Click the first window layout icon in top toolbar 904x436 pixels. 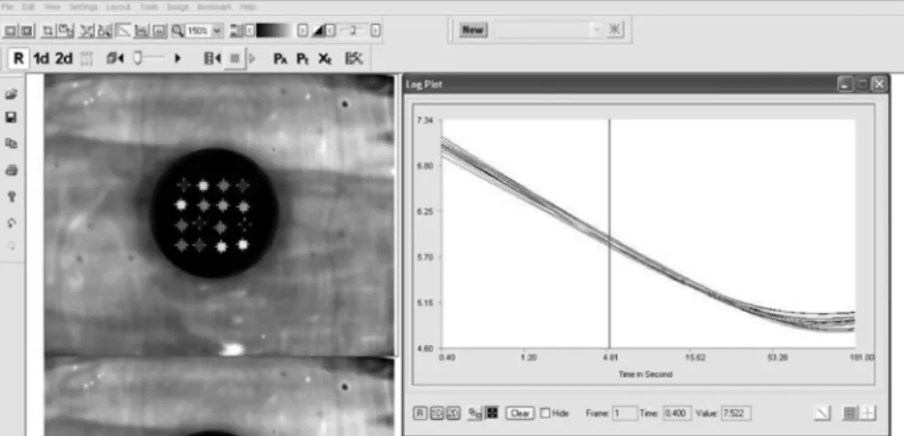coord(11,30)
